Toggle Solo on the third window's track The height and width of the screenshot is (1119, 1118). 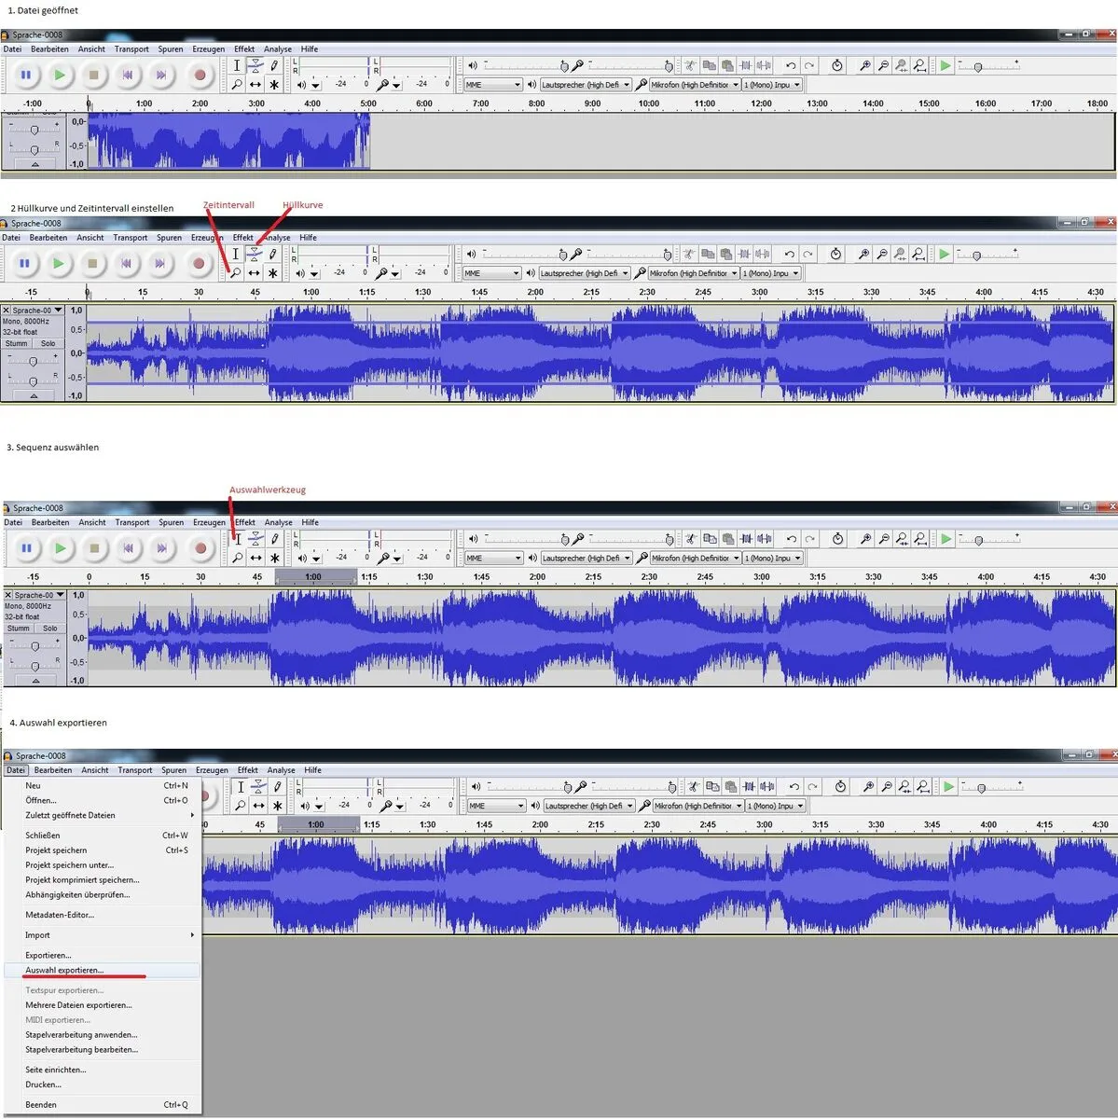49,629
